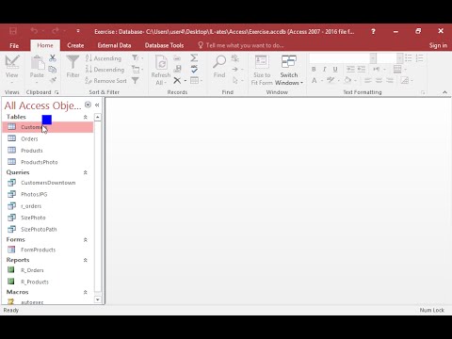Screen dimensions: 452x339
Task: Open the text highlight color picker
Action: click(339, 81)
